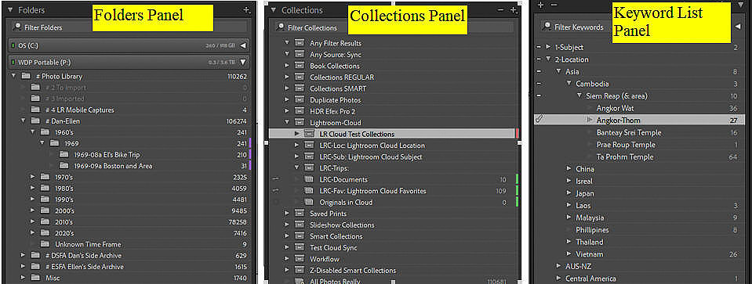Screen dimensions: 752x284
Task: Collapse the 2-Location keyword
Action: [x=549, y=59]
